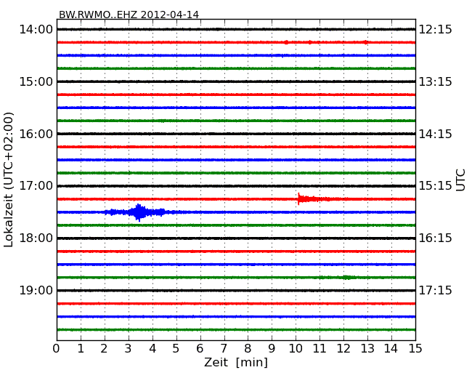This screenshot has width=472, height=378.
Task: Click the plot title BW.RWMO..EHZ 2012-04-14
Action: click(x=129, y=15)
